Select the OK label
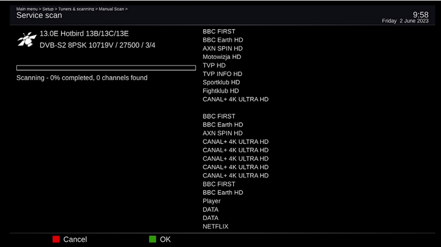The width and height of the screenshot is (441, 247). pyautogui.click(x=165, y=239)
